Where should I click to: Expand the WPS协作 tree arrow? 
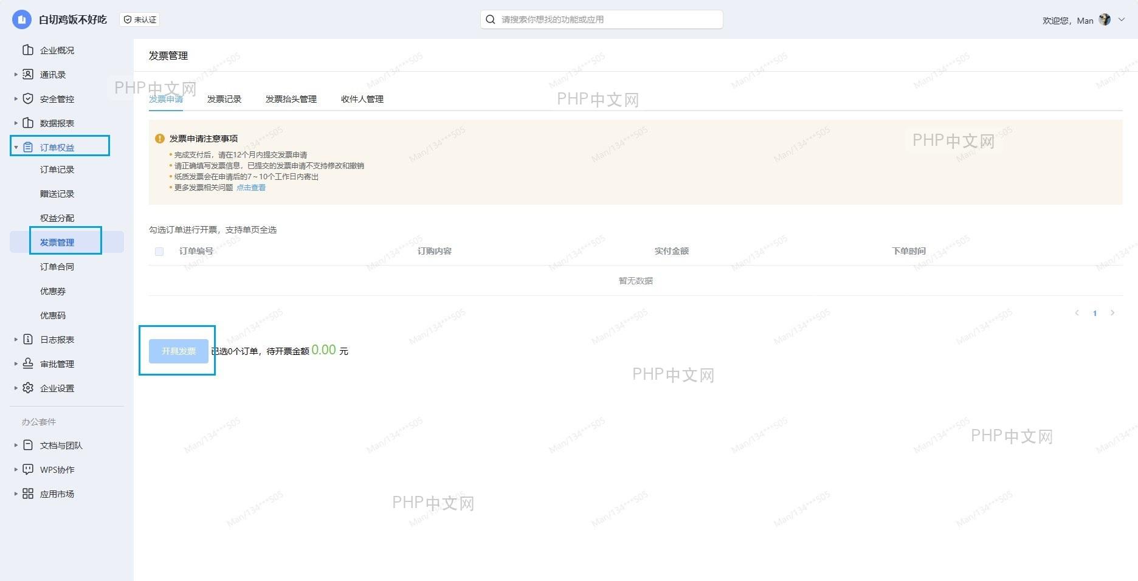pos(16,469)
